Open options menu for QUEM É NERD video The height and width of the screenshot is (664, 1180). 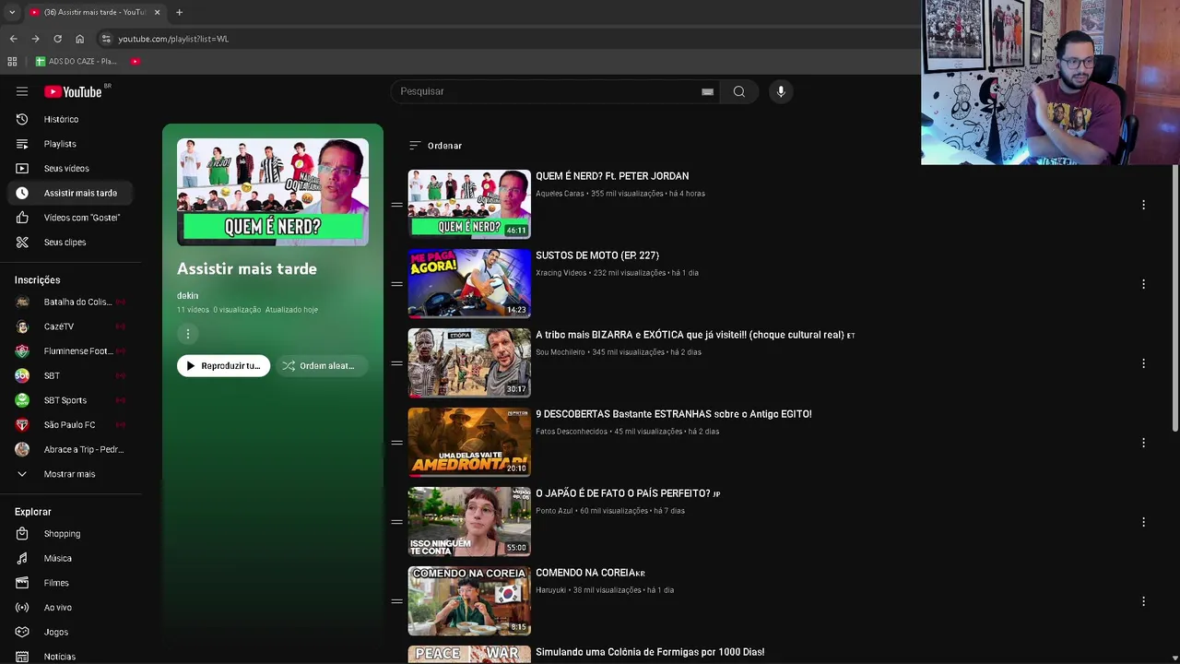coord(1143,205)
